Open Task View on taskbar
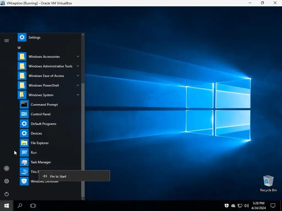The height and width of the screenshot is (211, 282). click(x=33, y=206)
